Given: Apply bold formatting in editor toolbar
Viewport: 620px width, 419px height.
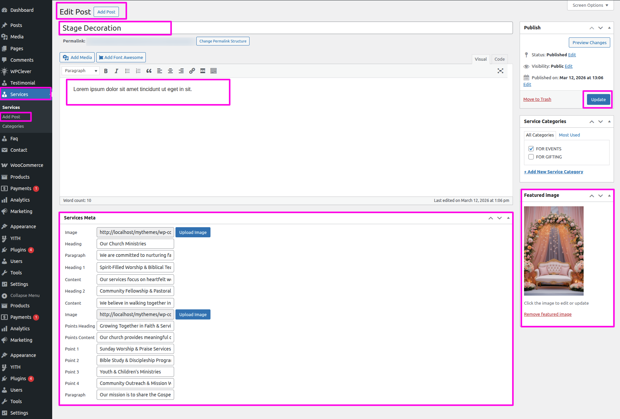Looking at the screenshot, I should click(106, 71).
